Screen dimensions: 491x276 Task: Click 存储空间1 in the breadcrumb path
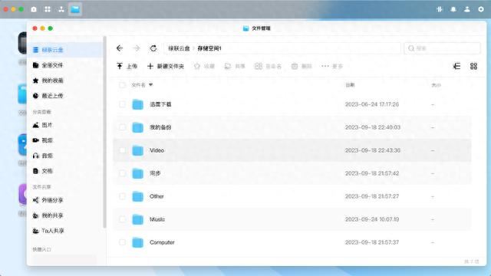[x=209, y=48]
